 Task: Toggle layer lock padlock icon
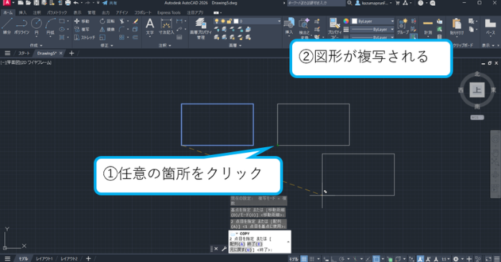(x=229, y=21)
